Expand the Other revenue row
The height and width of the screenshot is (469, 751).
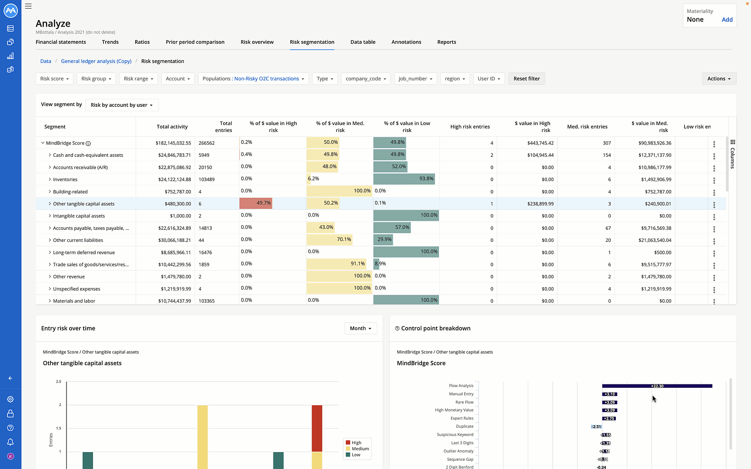point(50,277)
